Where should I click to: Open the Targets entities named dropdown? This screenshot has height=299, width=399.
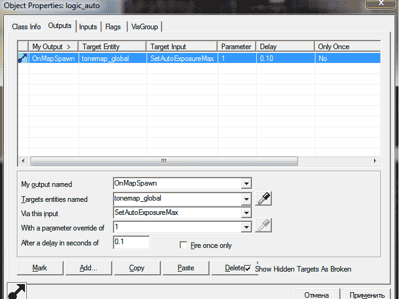pyautogui.click(x=246, y=199)
